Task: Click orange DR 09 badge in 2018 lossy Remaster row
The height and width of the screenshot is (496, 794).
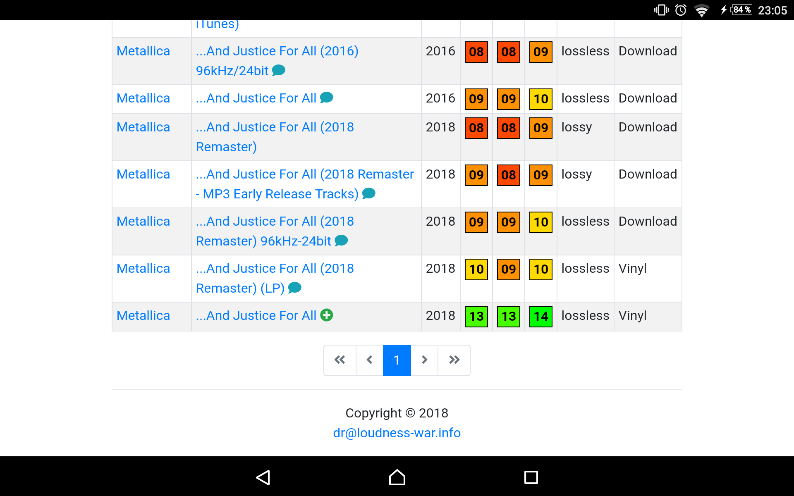Action: tap(541, 128)
